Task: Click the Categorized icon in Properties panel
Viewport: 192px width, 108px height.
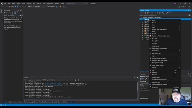Action: tap(141, 79)
